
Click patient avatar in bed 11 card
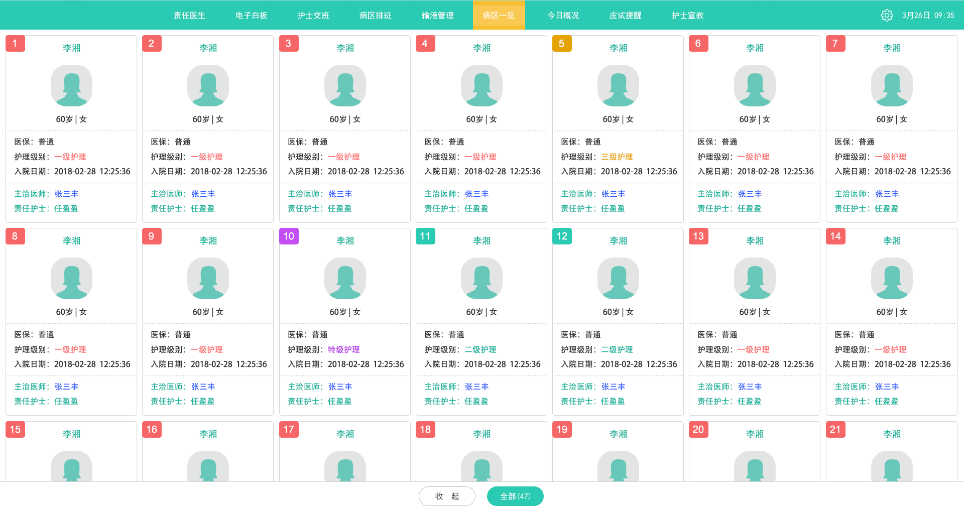[481, 278]
